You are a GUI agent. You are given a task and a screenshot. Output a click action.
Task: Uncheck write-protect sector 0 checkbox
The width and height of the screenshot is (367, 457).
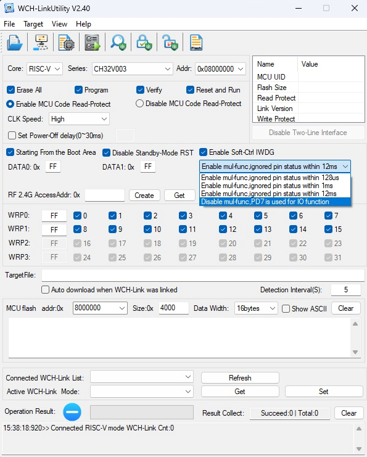pos(77,215)
